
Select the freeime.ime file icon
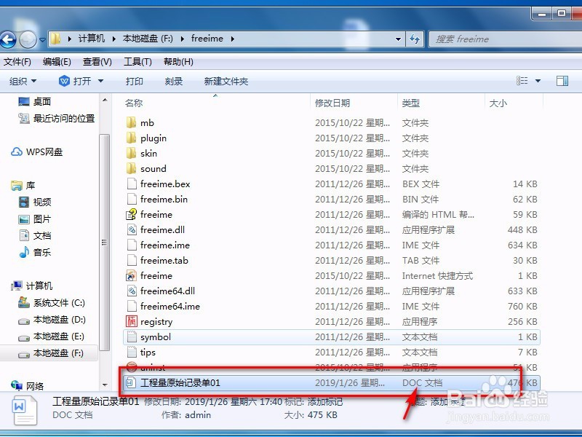pos(132,245)
